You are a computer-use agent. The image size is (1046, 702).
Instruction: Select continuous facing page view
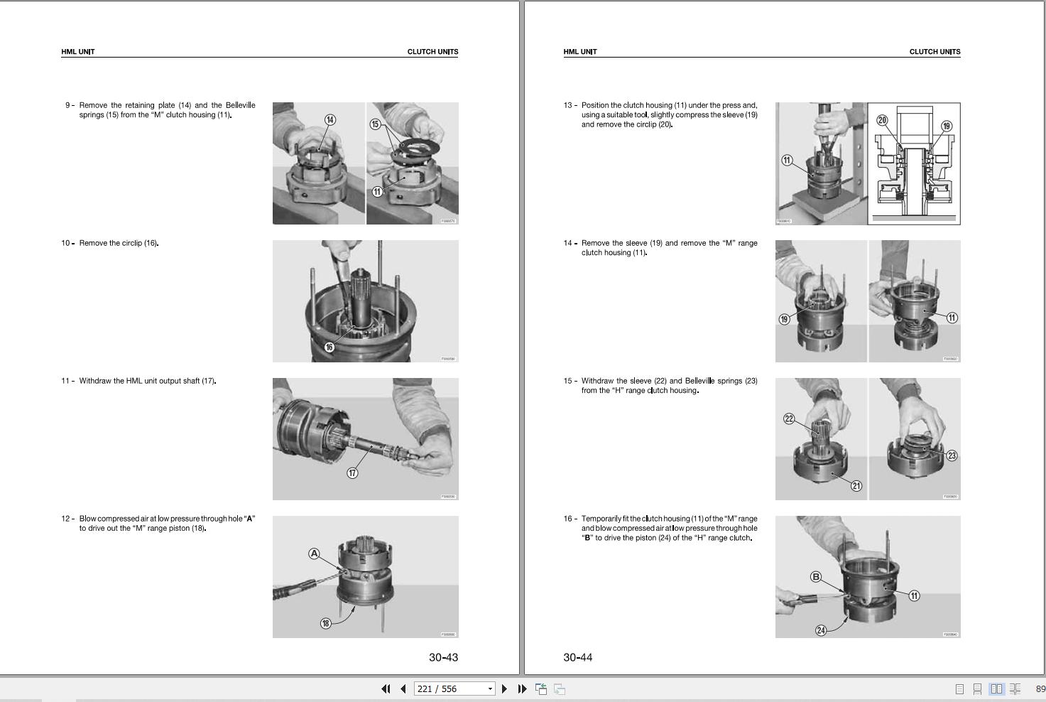pyautogui.click(x=1015, y=688)
